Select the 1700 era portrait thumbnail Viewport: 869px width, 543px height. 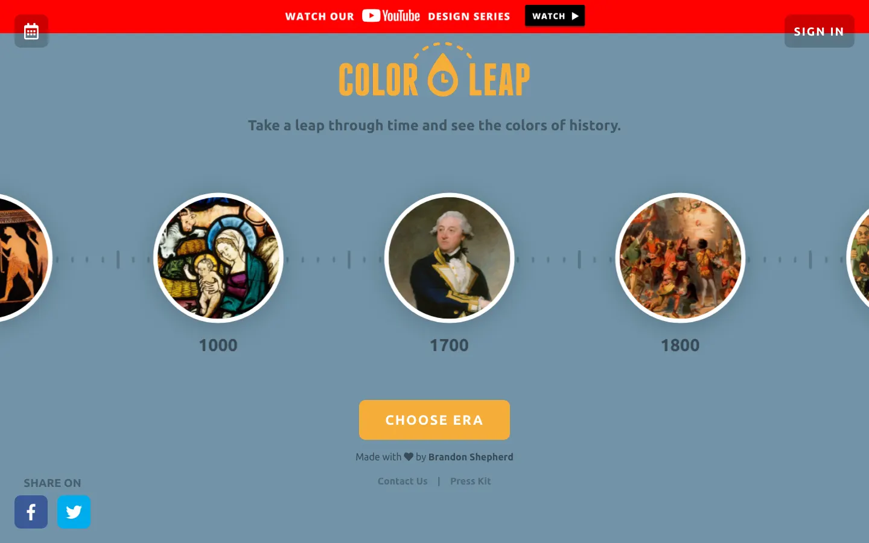tap(449, 258)
